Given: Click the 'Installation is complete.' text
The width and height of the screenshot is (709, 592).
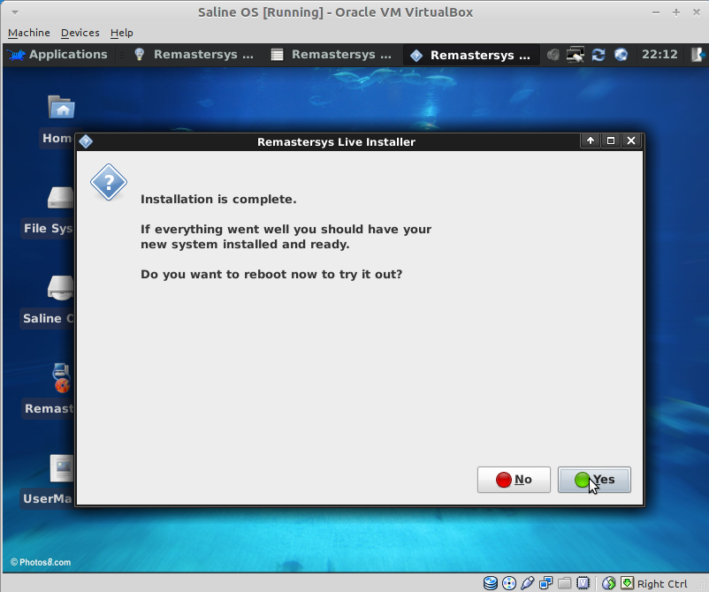Looking at the screenshot, I should 218,200.
